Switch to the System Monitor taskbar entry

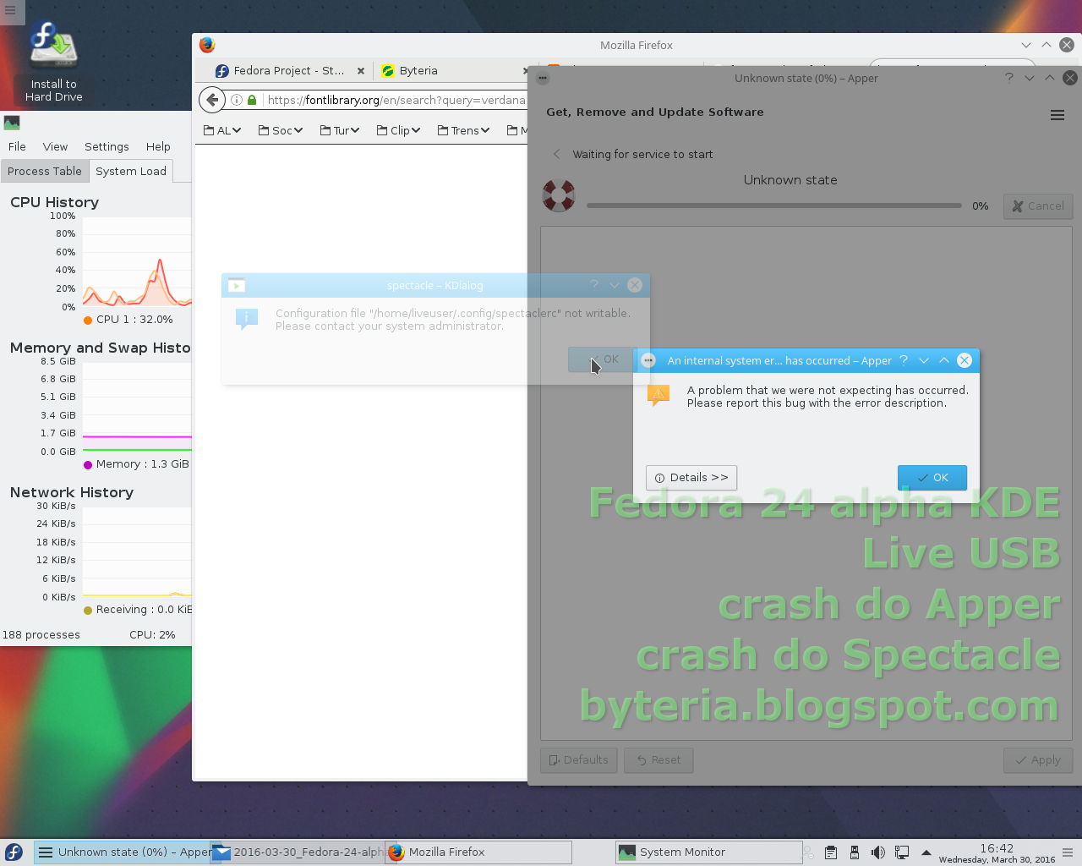coord(708,852)
